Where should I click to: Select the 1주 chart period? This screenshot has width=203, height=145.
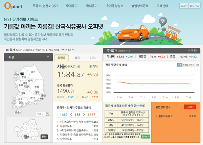[180, 65]
